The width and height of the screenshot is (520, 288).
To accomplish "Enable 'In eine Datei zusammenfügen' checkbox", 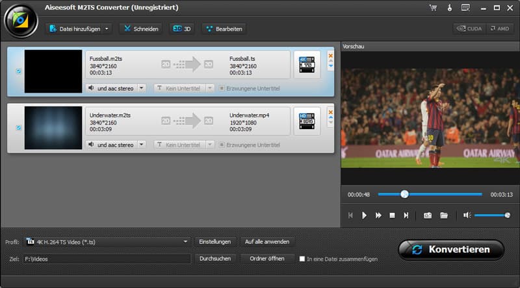I will 302,259.
